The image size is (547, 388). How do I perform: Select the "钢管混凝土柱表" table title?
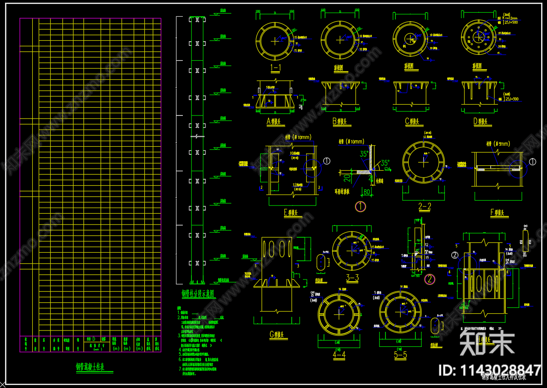[x=91, y=368]
